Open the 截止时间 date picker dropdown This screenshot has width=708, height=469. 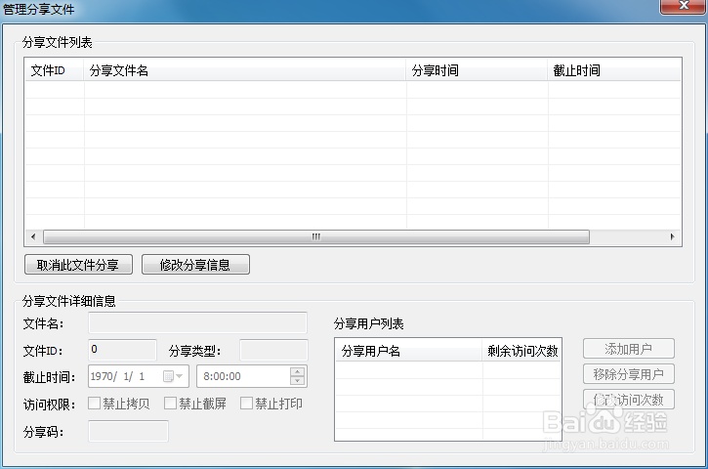173,376
